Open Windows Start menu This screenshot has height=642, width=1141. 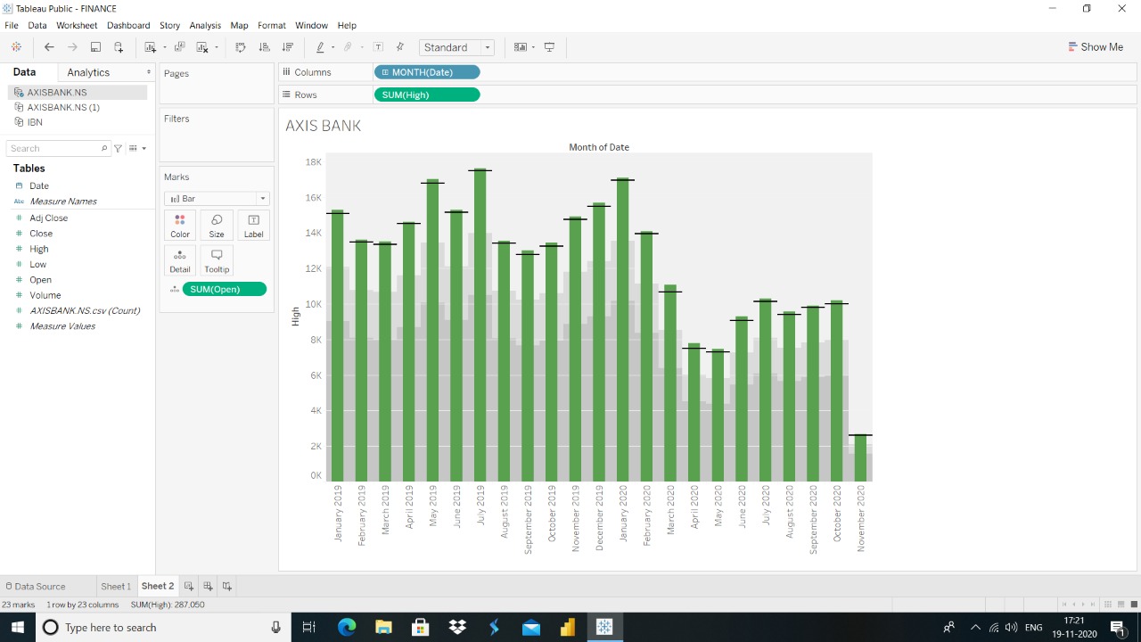pos(18,628)
